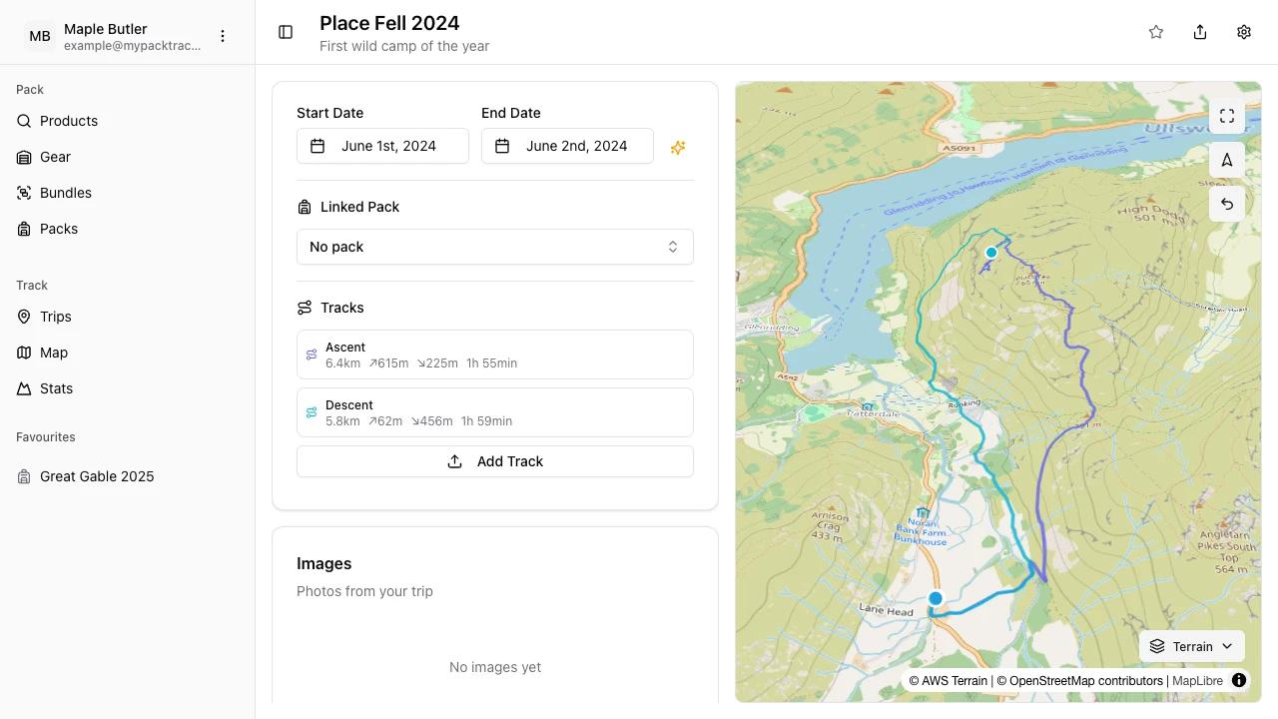Expand the Linked Pack dropdown
The height and width of the screenshot is (719, 1278).
(x=495, y=247)
